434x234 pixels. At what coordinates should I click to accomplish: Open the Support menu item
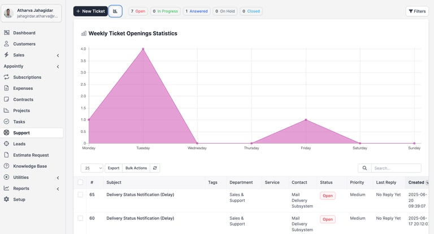pyautogui.click(x=21, y=133)
